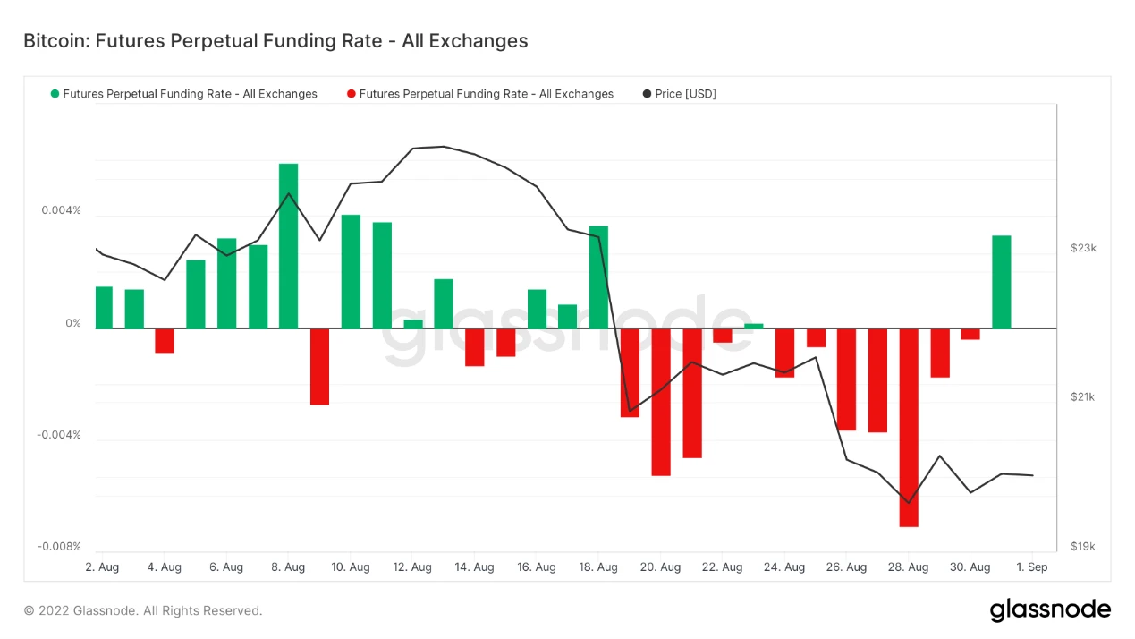Click the 1. Sep x-axis label

click(1031, 567)
